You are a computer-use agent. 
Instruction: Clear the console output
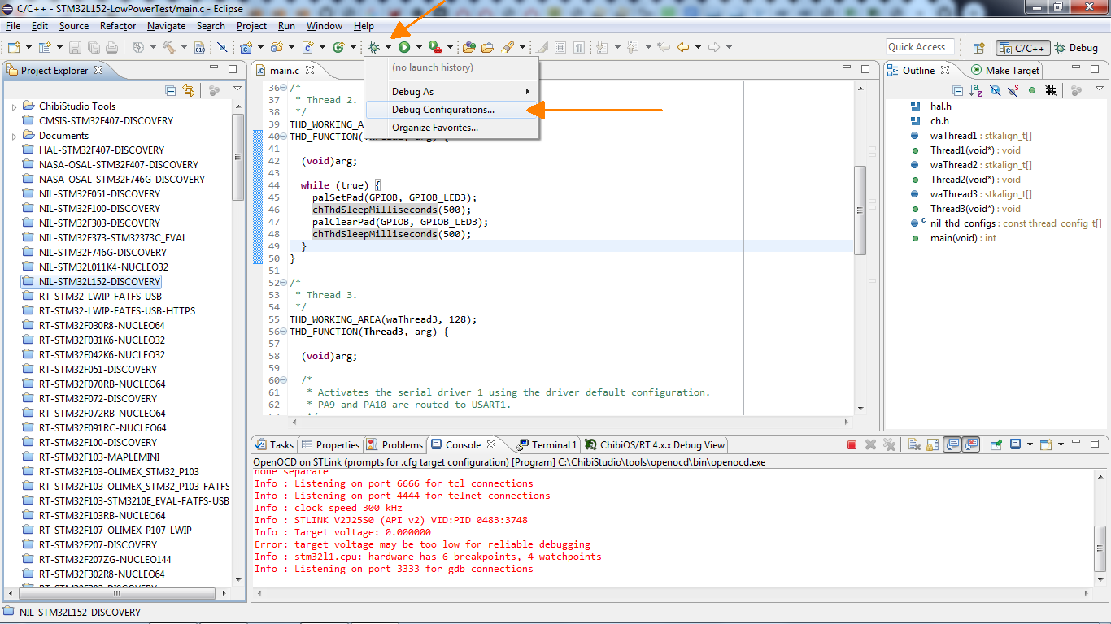click(913, 444)
